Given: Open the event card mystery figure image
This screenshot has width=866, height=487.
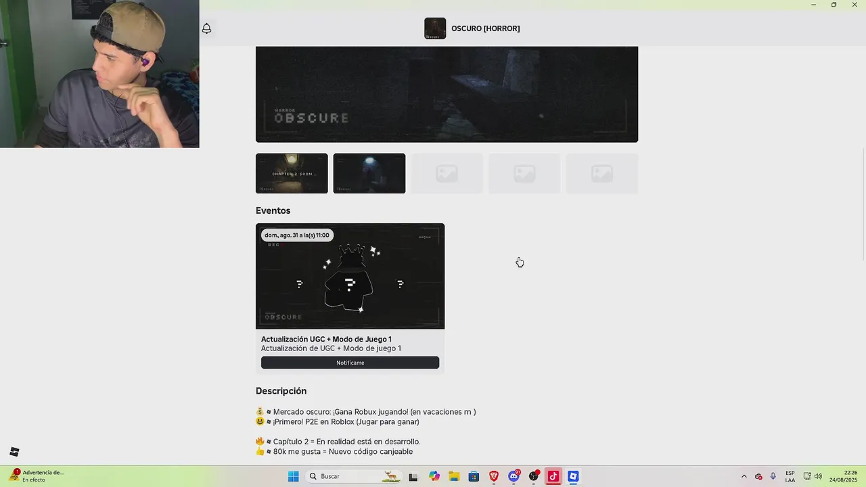Looking at the screenshot, I should coord(350,276).
